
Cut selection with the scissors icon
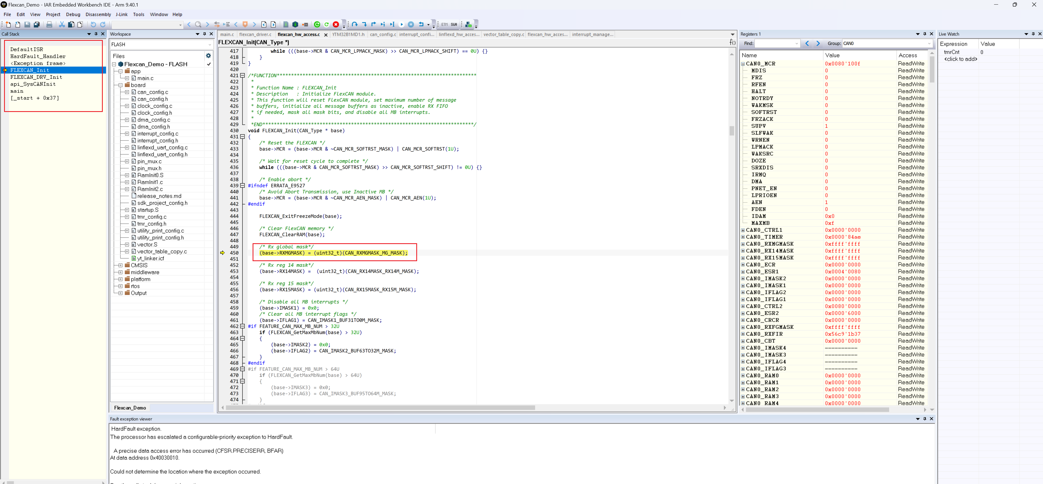(x=62, y=25)
